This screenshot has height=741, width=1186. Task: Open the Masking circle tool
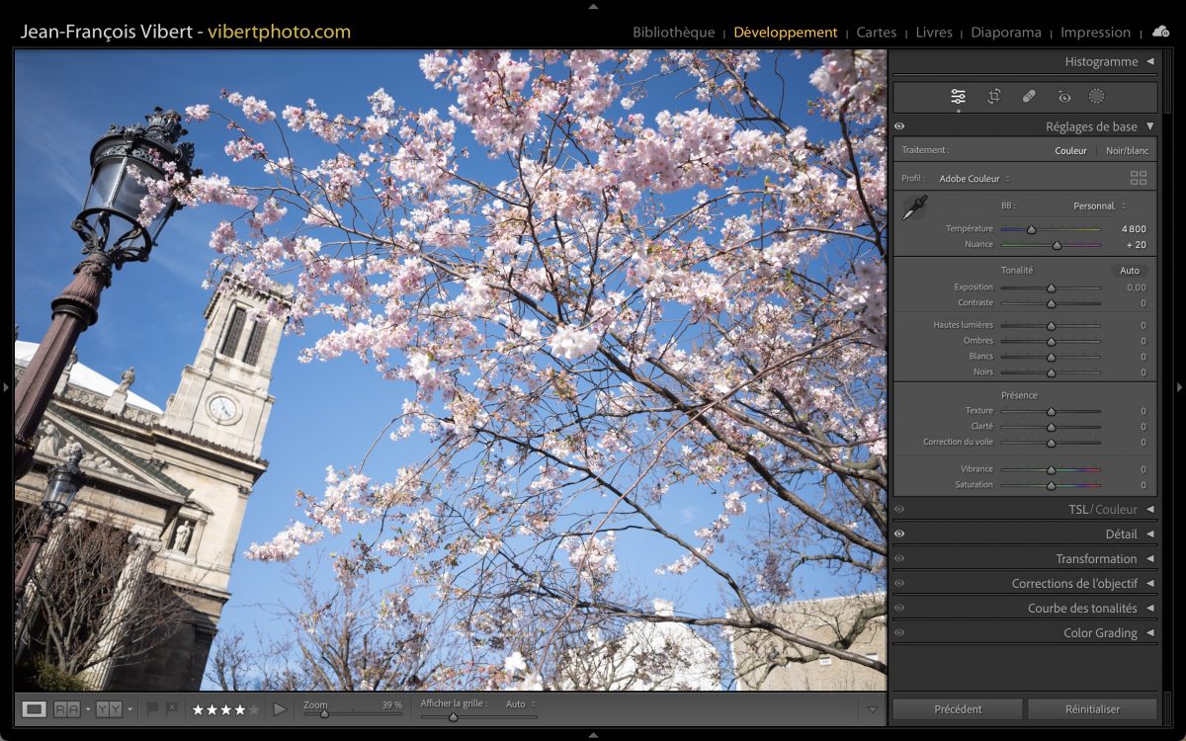pyautogui.click(x=1096, y=97)
